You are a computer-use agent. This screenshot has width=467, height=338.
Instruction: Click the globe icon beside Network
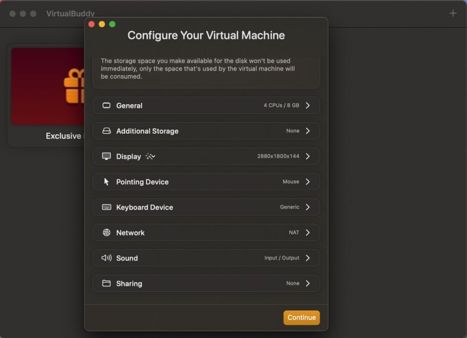(x=106, y=233)
